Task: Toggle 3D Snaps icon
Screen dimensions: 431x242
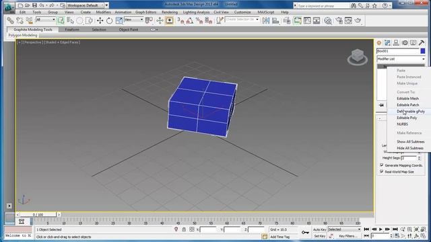Action: tap(180, 20)
